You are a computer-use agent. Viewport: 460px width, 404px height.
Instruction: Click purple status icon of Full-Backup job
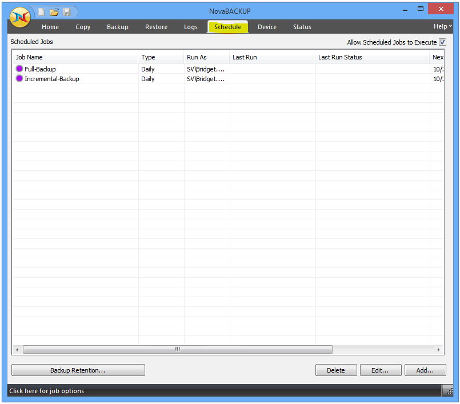(19, 69)
